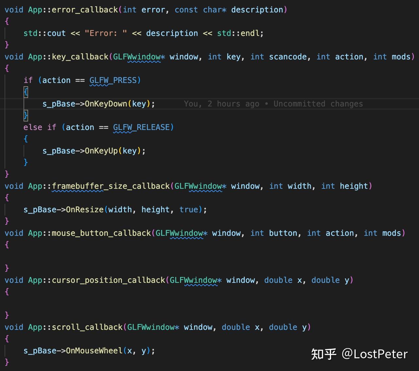Click the Uncommitted changes blame annotation

click(x=318, y=104)
